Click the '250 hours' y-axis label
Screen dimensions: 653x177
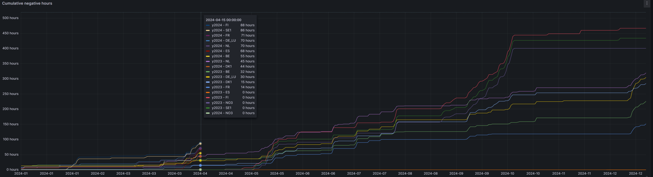pos(11,94)
